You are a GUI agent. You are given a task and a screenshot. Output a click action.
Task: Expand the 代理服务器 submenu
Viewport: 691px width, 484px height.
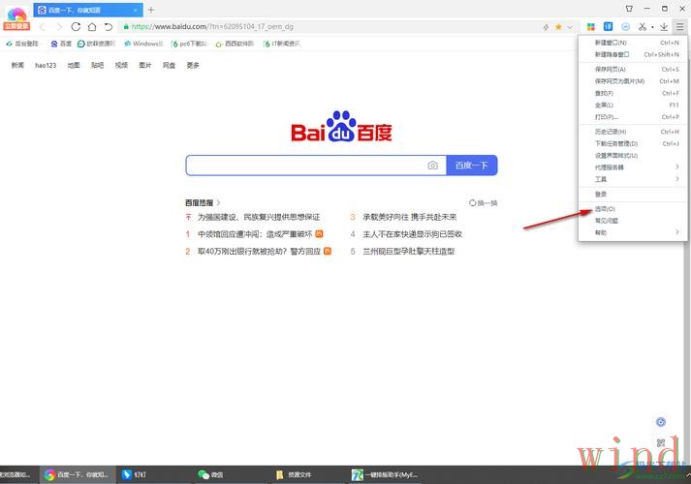point(633,167)
